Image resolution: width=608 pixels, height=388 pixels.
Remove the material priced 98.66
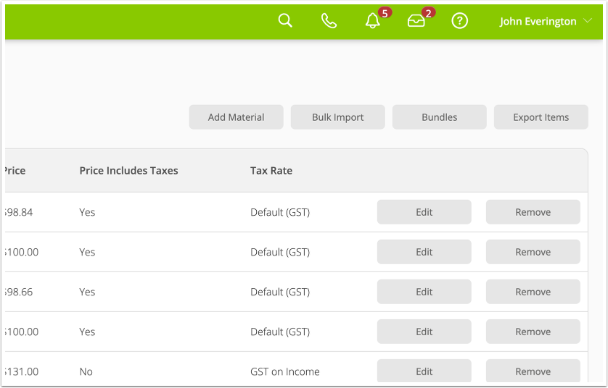coord(533,292)
